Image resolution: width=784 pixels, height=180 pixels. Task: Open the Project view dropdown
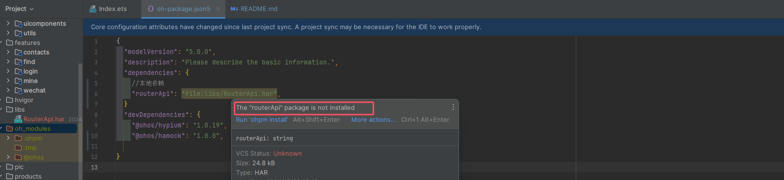[x=20, y=9]
